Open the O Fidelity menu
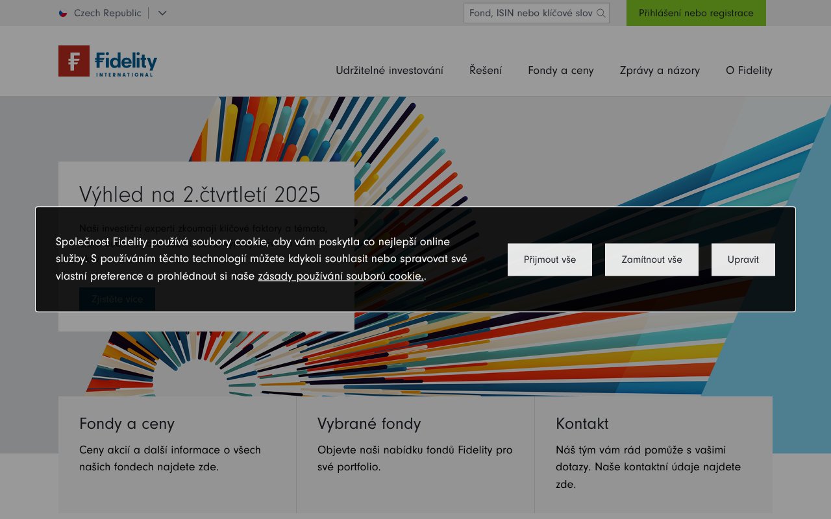831x519 pixels. click(749, 70)
